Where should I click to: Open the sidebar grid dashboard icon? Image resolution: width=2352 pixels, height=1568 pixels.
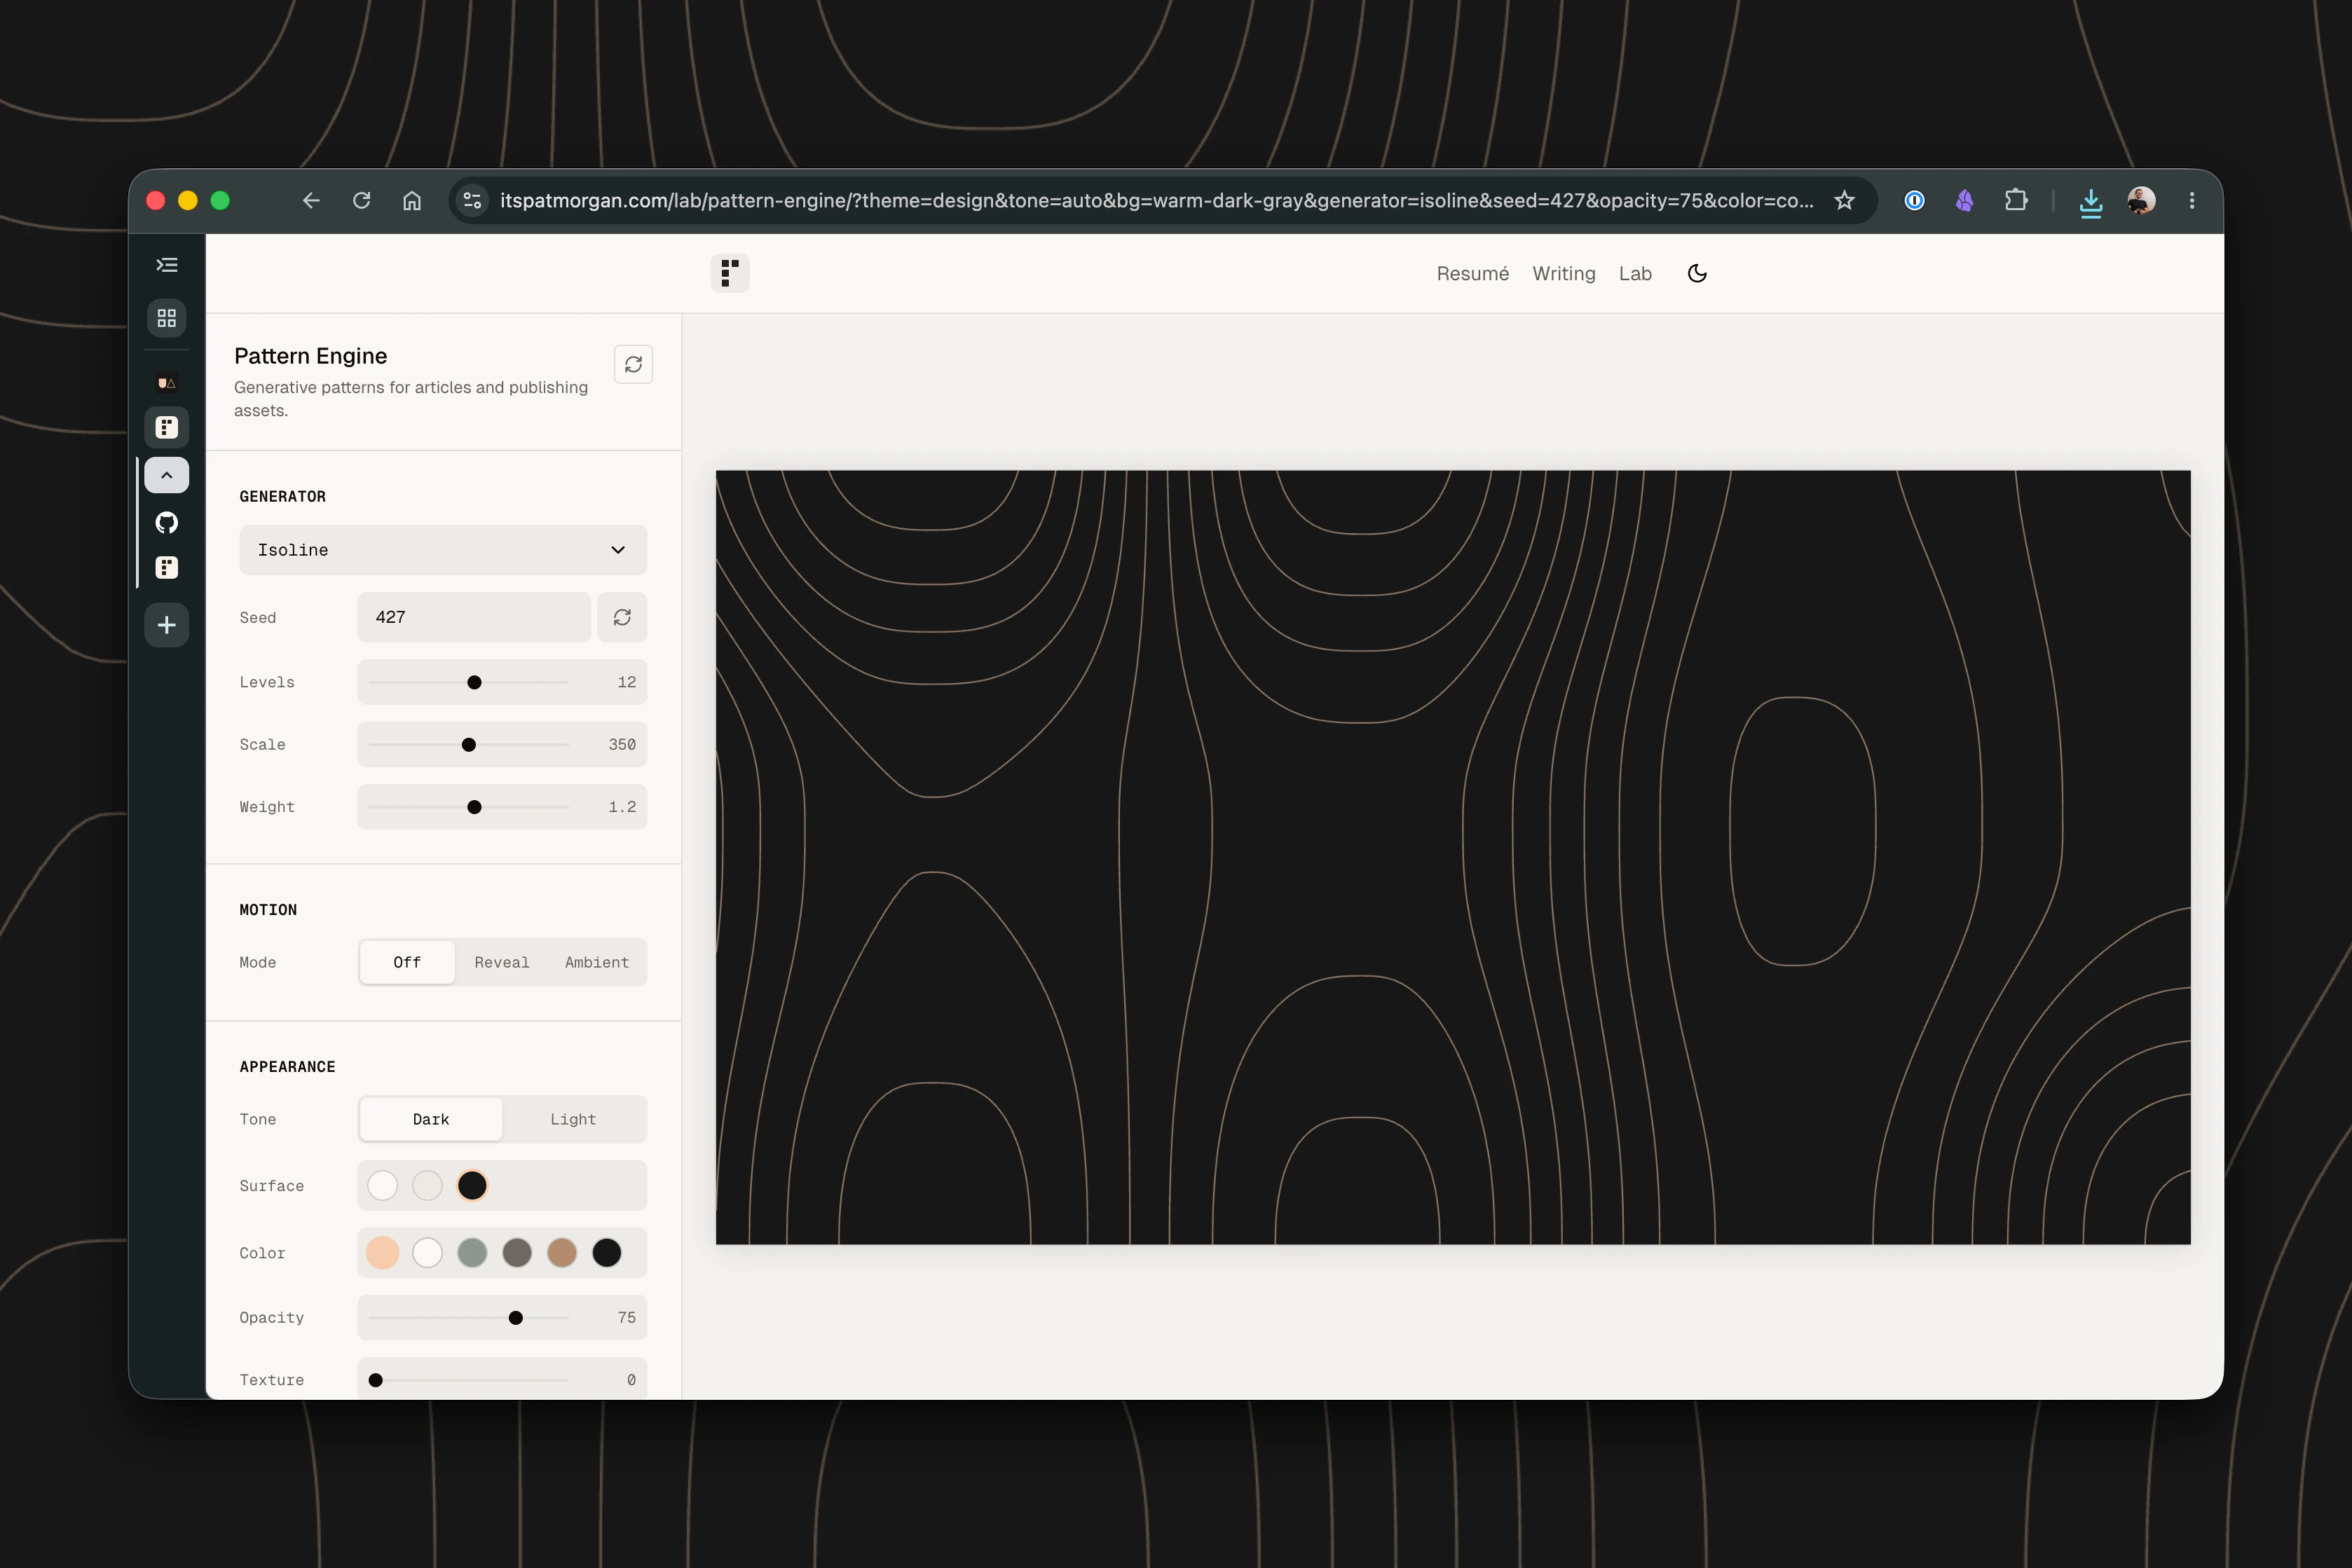[x=167, y=318]
